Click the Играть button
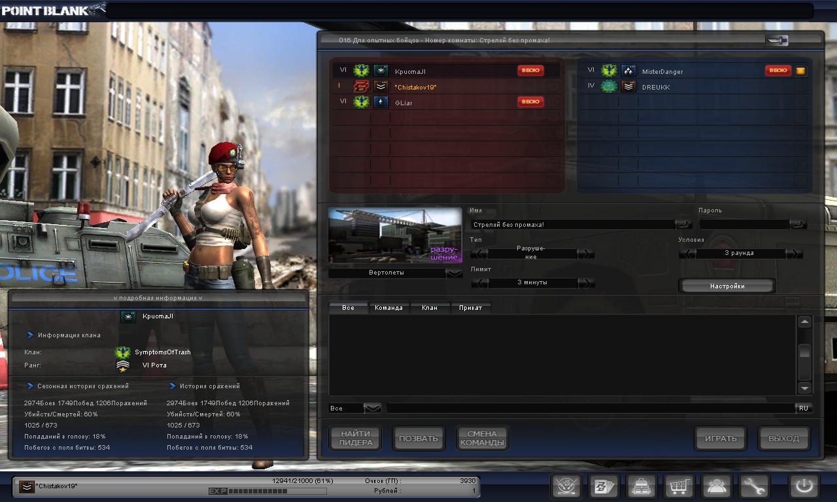Viewport: 837px width, 502px height. point(721,439)
